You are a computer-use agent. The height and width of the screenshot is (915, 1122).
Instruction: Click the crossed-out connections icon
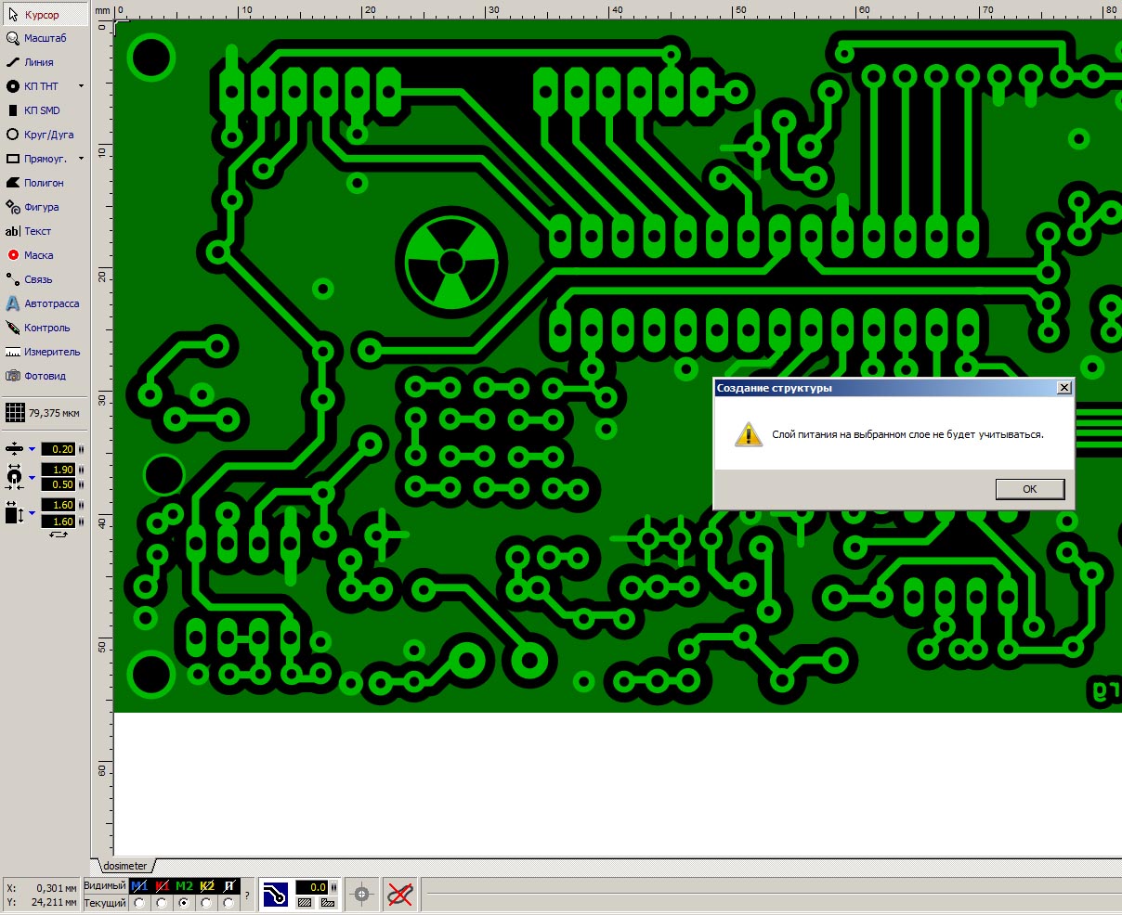pyautogui.click(x=400, y=895)
